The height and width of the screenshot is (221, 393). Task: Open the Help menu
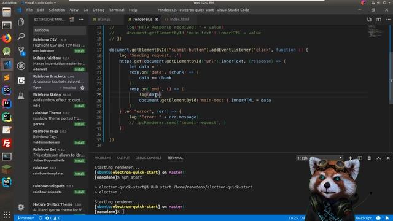(133, 10)
